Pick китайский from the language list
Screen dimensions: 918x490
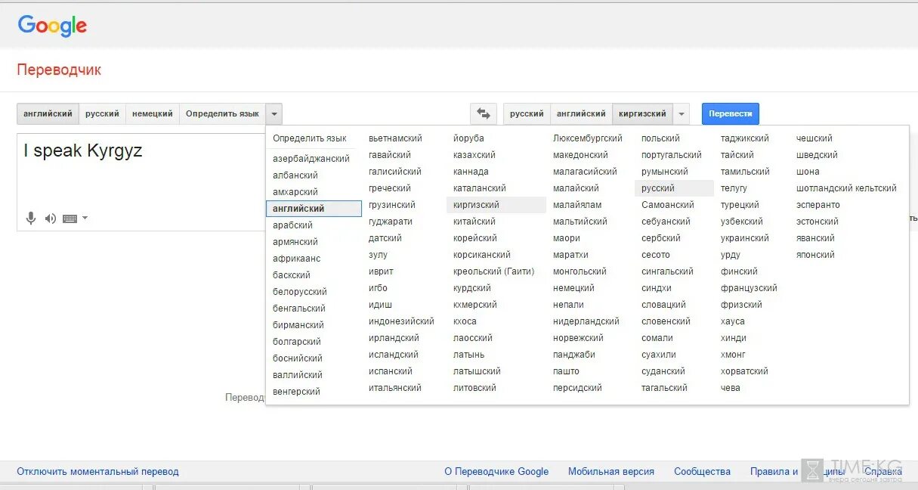click(474, 222)
